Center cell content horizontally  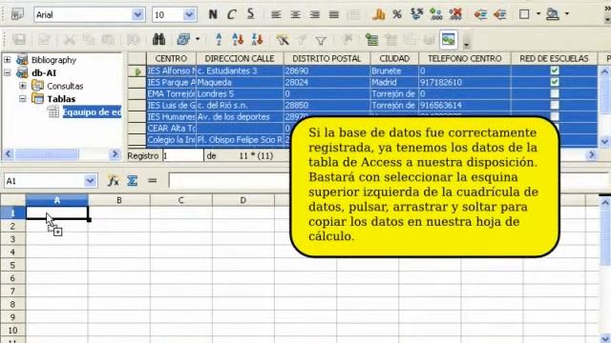click(x=295, y=15)
